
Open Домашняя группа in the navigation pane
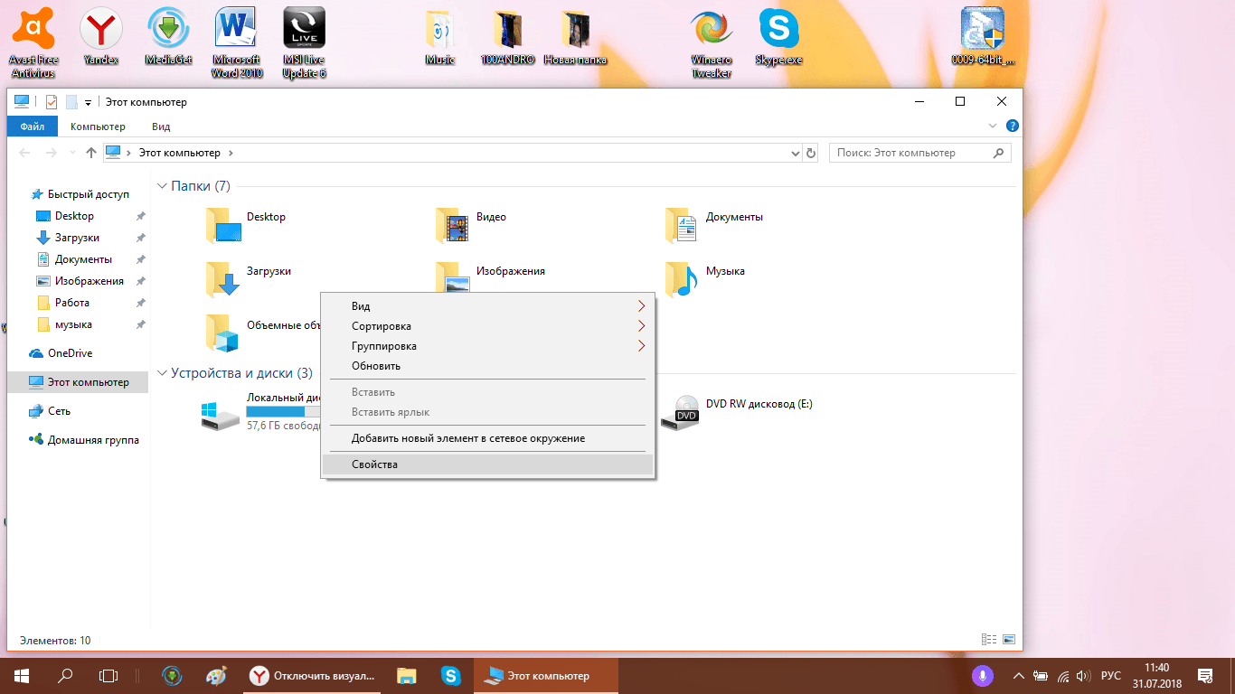click(x=84, y=440)
